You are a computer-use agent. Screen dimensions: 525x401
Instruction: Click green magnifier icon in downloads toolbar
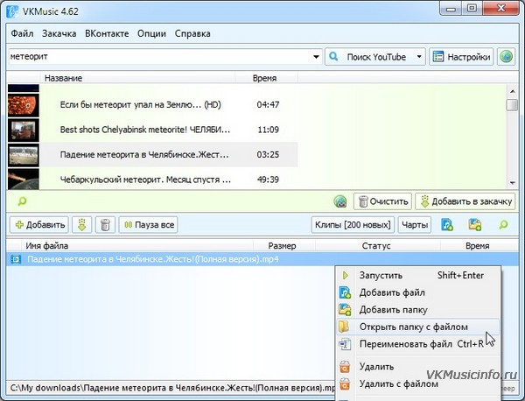coord(503,225)
